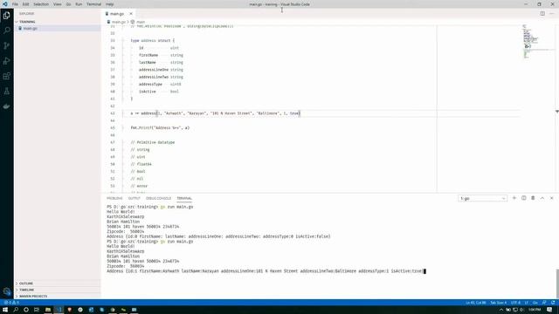
Task: Switch to the Output panel tab
Action: tap(134, 198)
